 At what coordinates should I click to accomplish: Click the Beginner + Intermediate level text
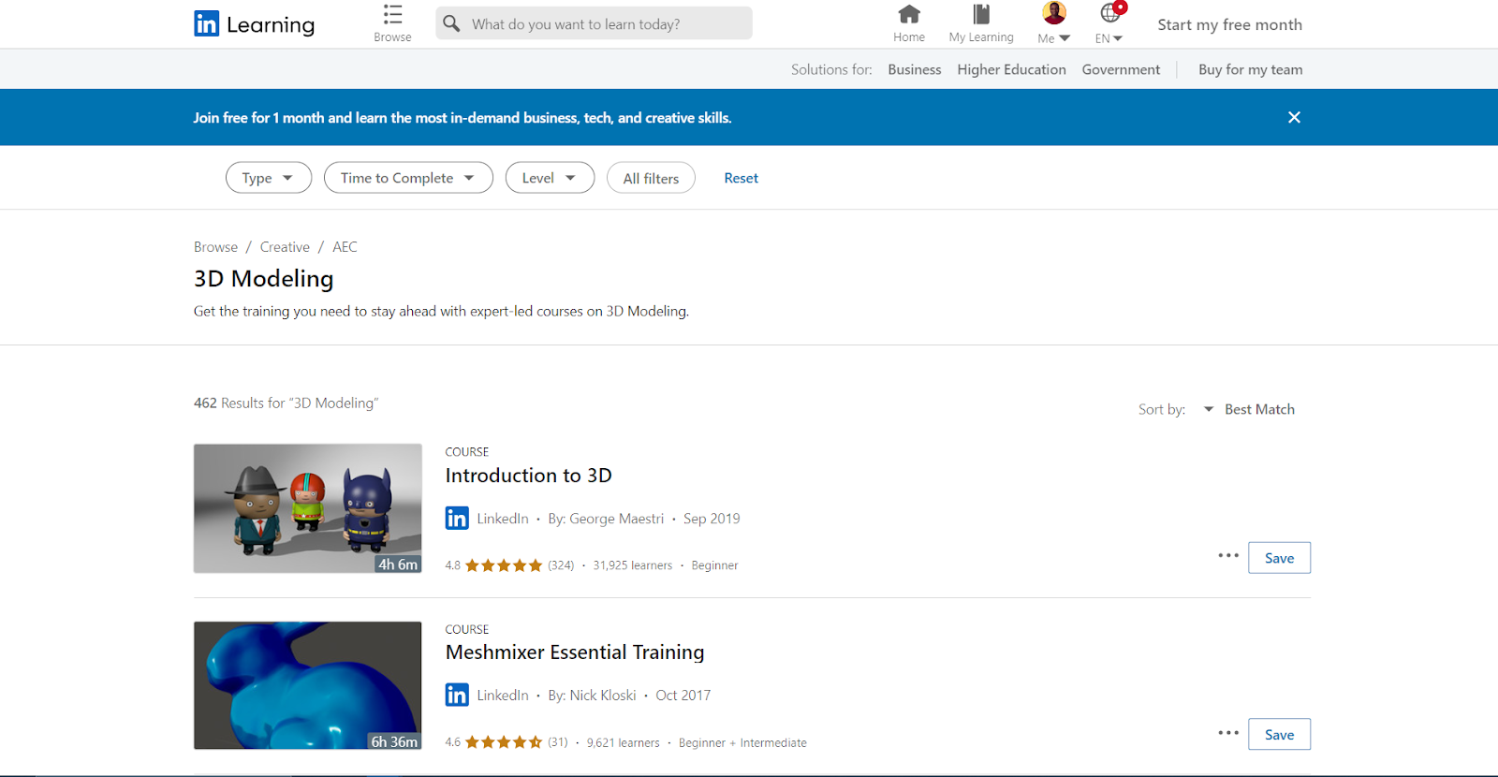(742, 742)
